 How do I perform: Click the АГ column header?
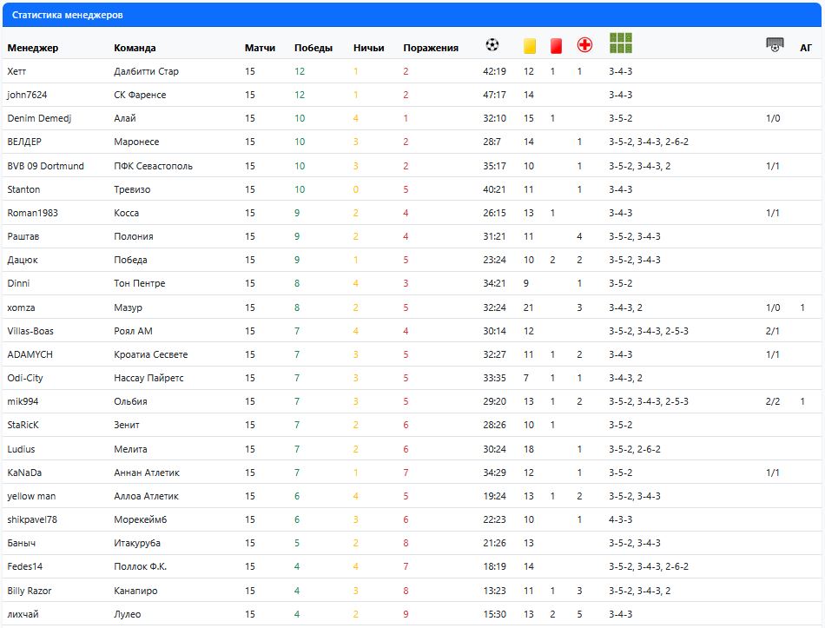pos(805,48)
